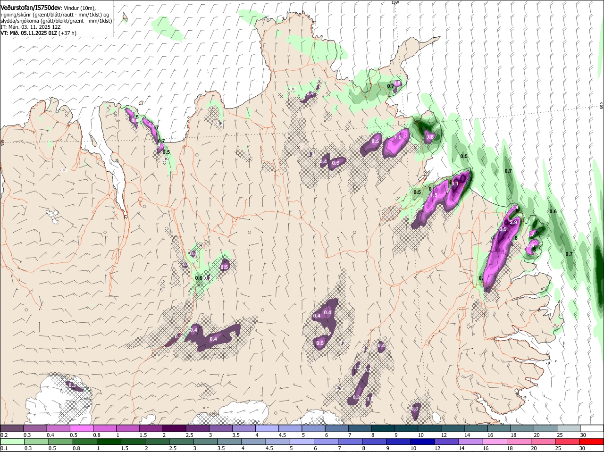Click the '(+37 h)' forecast offset text
The width and height of the screenshot is (604, 452).
(68, 33)
